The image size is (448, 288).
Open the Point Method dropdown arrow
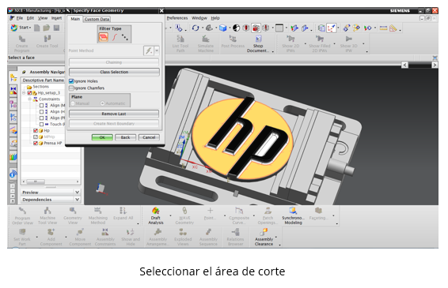pyautogui.click(x=157, y=50)
